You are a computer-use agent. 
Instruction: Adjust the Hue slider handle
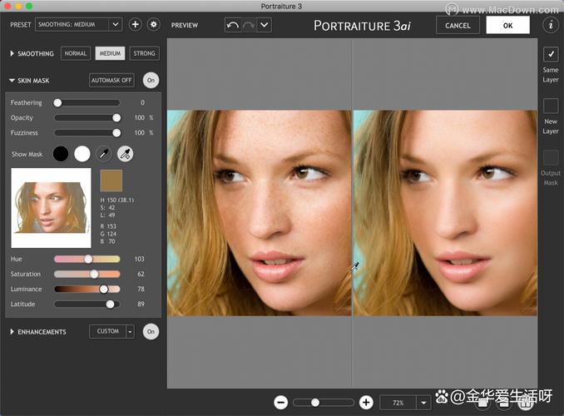point(88,259)
